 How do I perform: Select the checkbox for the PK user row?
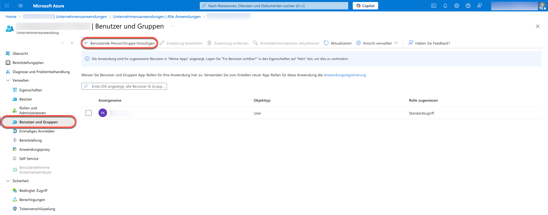(89, 113)
